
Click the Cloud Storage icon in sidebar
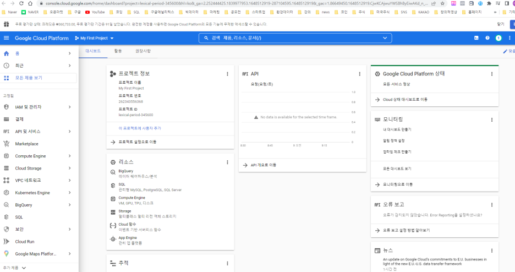point(6,168)
